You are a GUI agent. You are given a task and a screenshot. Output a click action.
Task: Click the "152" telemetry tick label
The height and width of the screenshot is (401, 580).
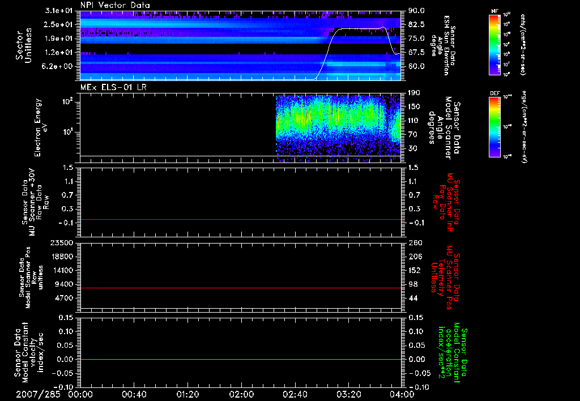point(414,270)
